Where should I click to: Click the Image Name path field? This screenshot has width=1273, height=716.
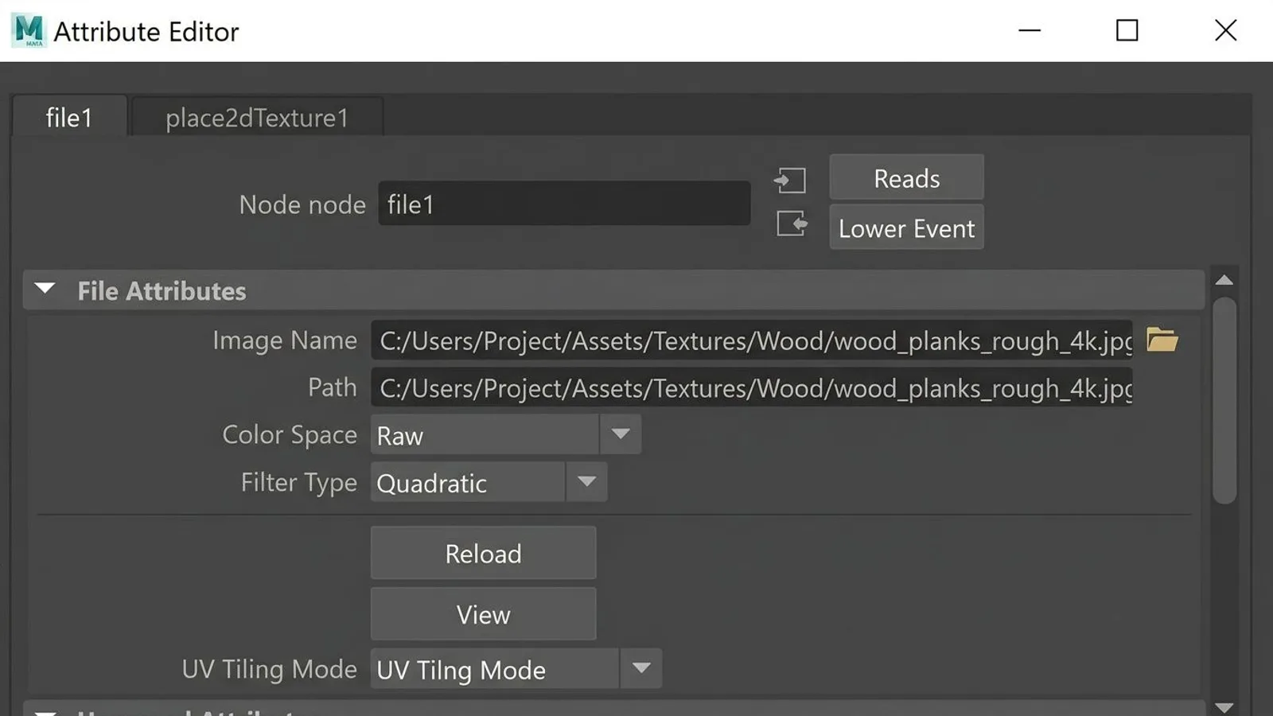752,340
